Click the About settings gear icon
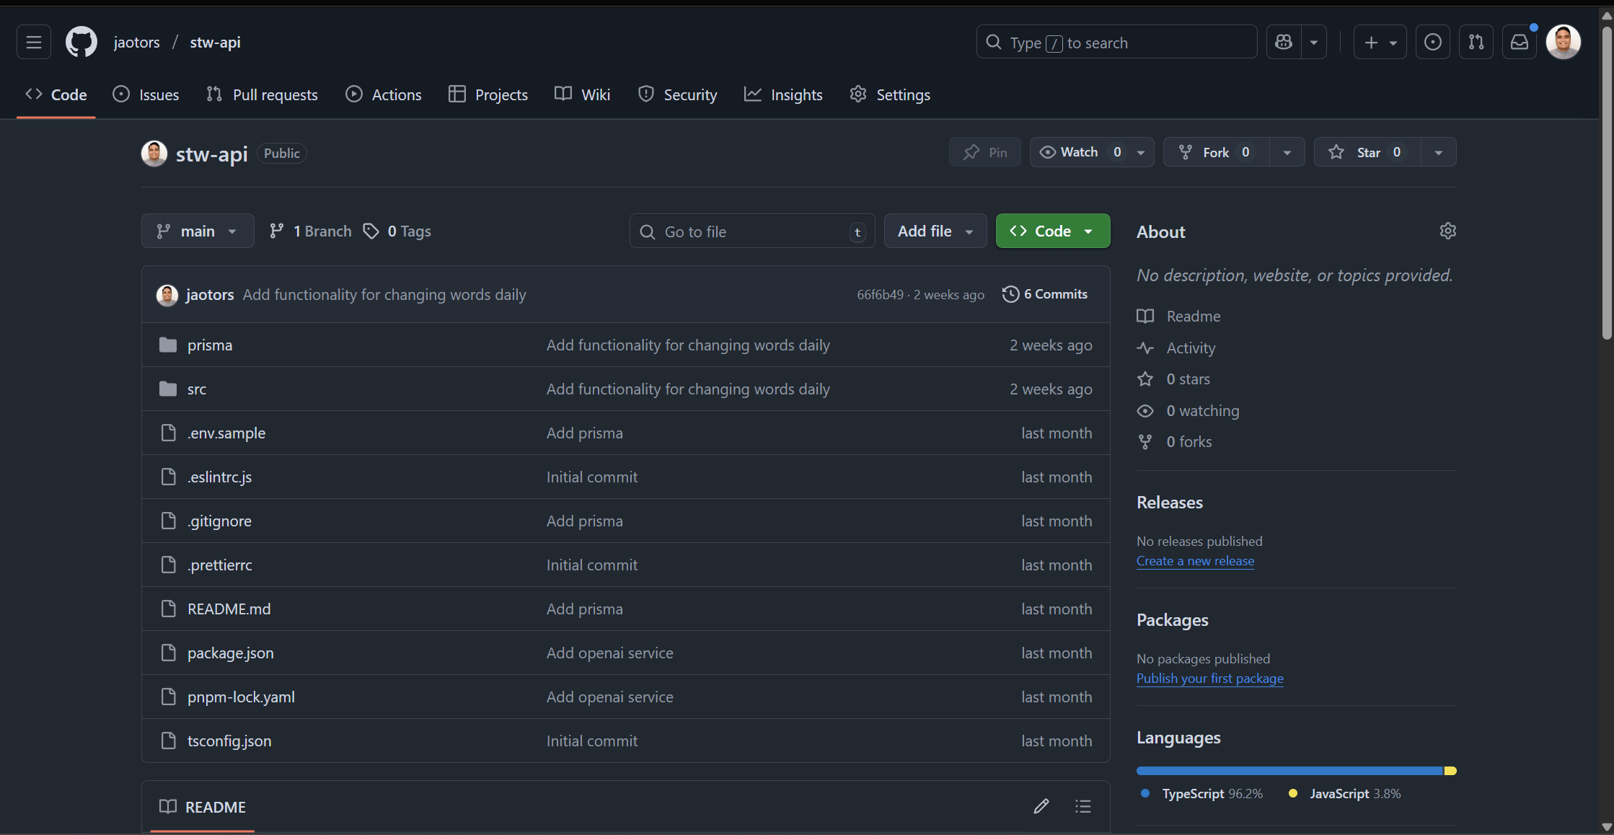The height and width of the screenshot is (835, 1614). (1447, 231)
